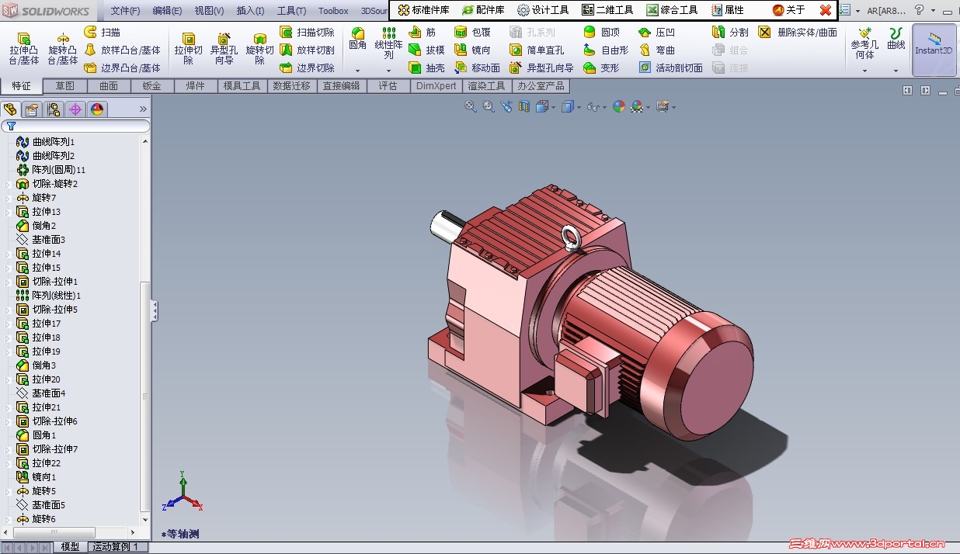Switch to the 评估 evaluate tab
The width and height of the screenshot is (960, 554).
click(x=388, y=86)
